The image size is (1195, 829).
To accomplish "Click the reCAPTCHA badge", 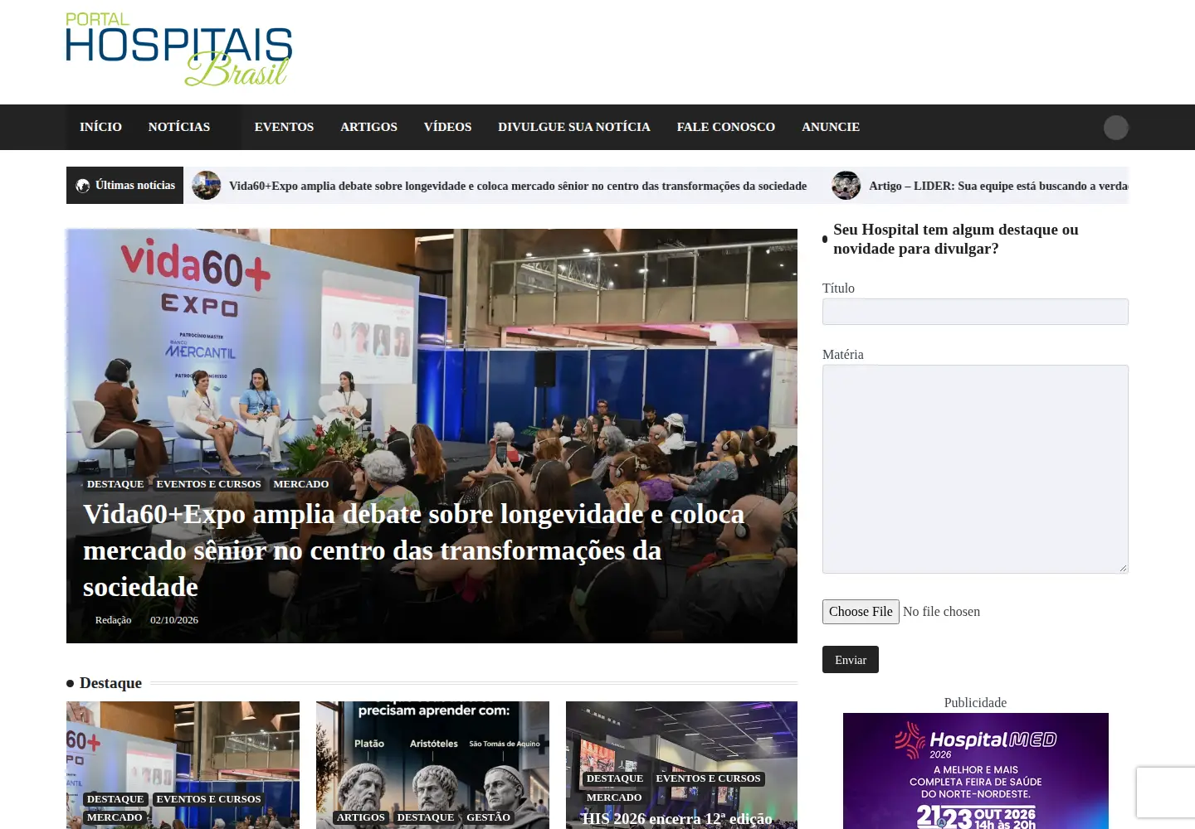I will tap(1166, 793).
